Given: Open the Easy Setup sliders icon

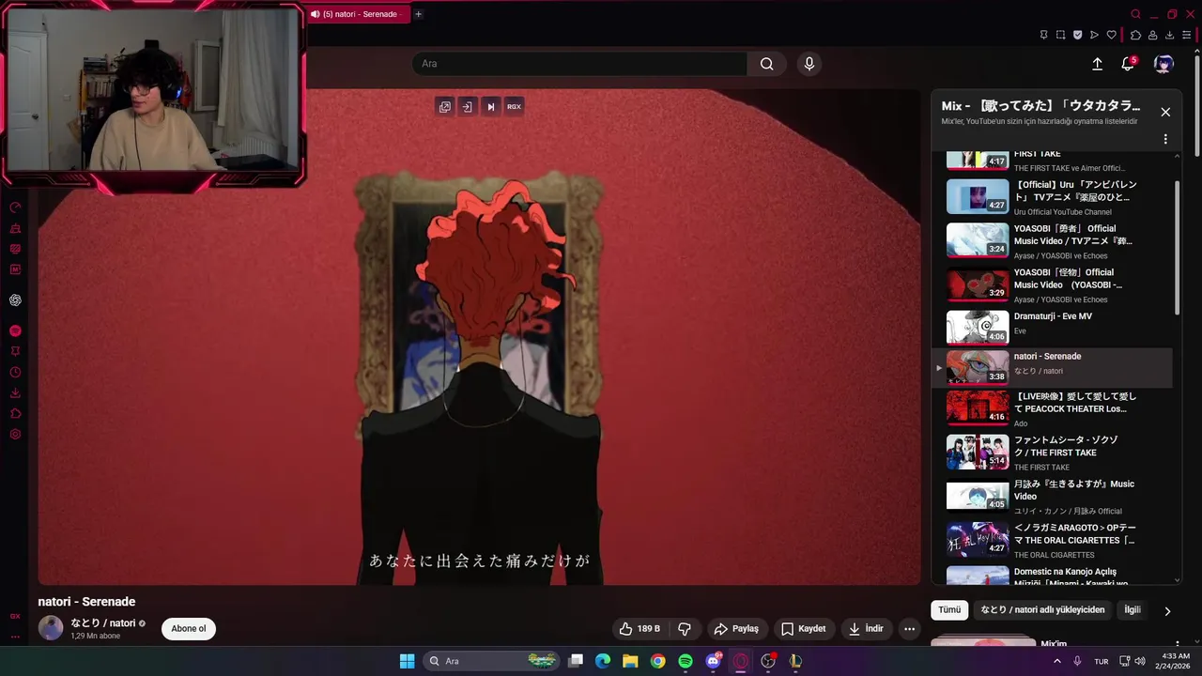Looking at the screenshot, I should coord(1186,35).
